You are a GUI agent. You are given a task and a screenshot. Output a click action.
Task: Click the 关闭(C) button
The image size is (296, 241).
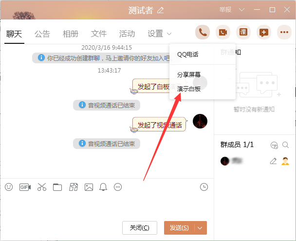point(140,228)
